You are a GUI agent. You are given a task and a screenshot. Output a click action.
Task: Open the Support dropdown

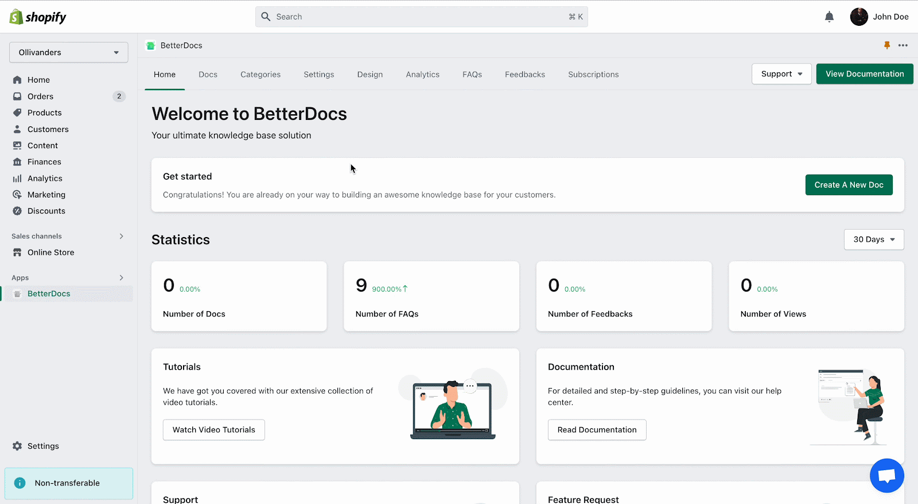781,74
